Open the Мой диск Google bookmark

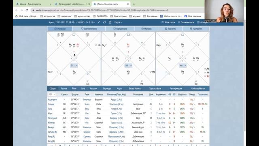point(26,16)
